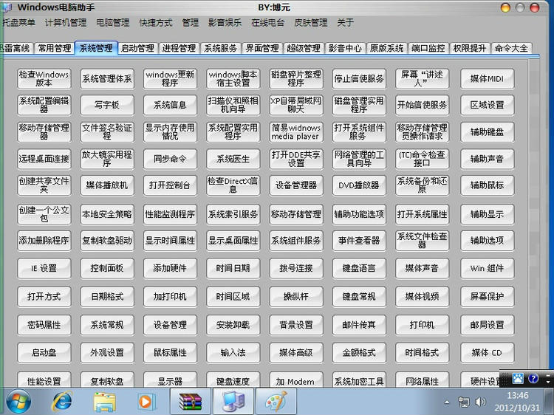Viewport: 554px width, 415px height.
Task: Click the 系统信息 button
Action: click(x=170, y=105)
